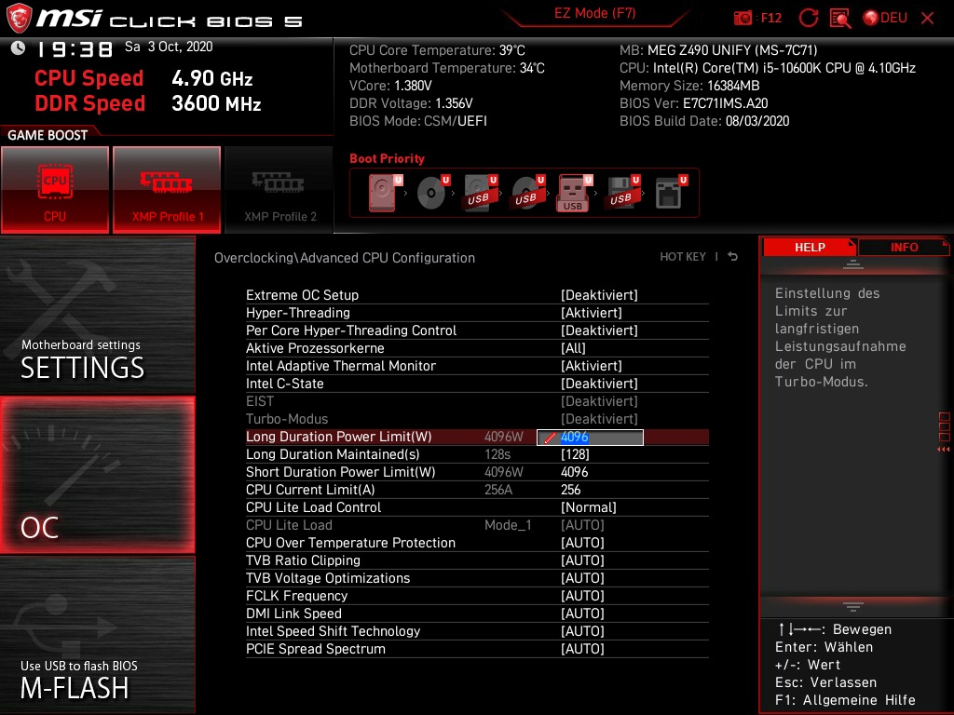Go back with the return arrow icon

[x=733, y=257]
